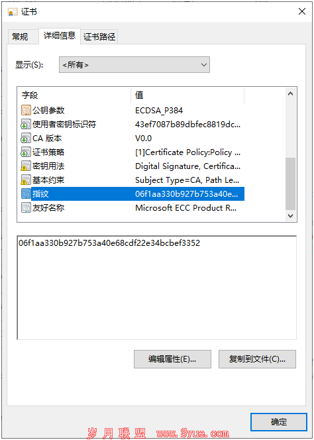Switch to the 常规 tab

(20, 36)
